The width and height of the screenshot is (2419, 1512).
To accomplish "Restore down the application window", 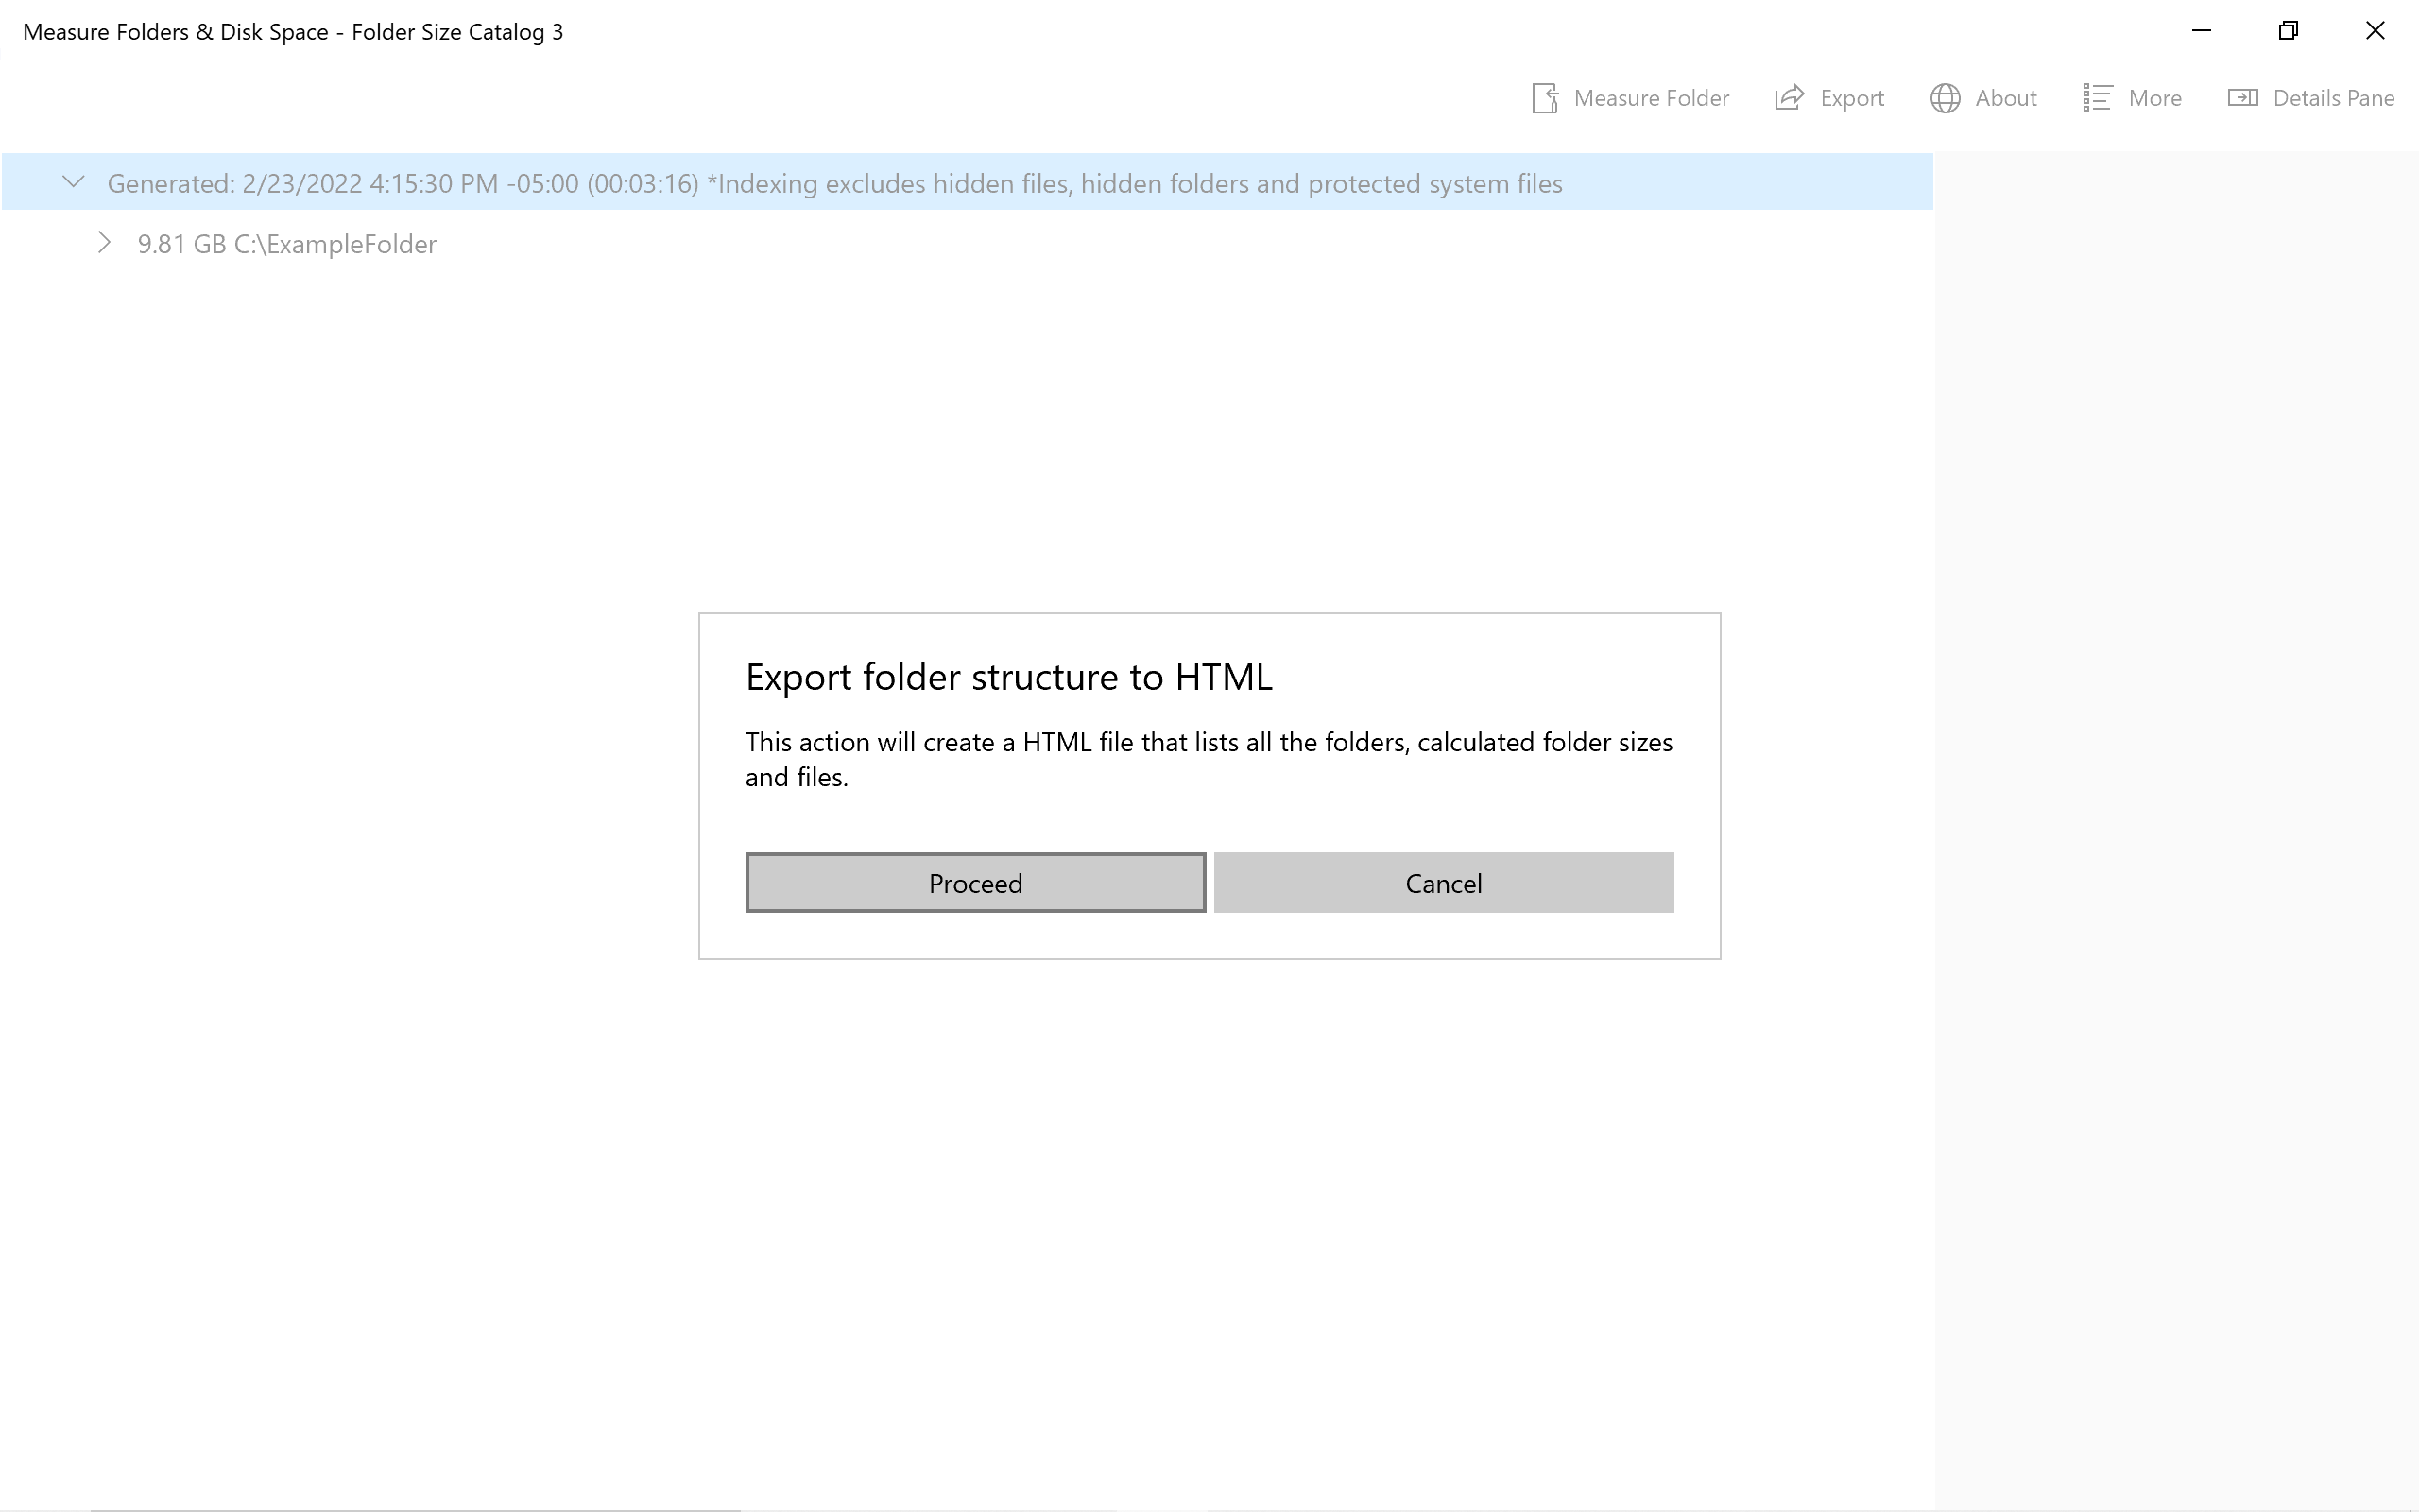I will (2288, 31).
